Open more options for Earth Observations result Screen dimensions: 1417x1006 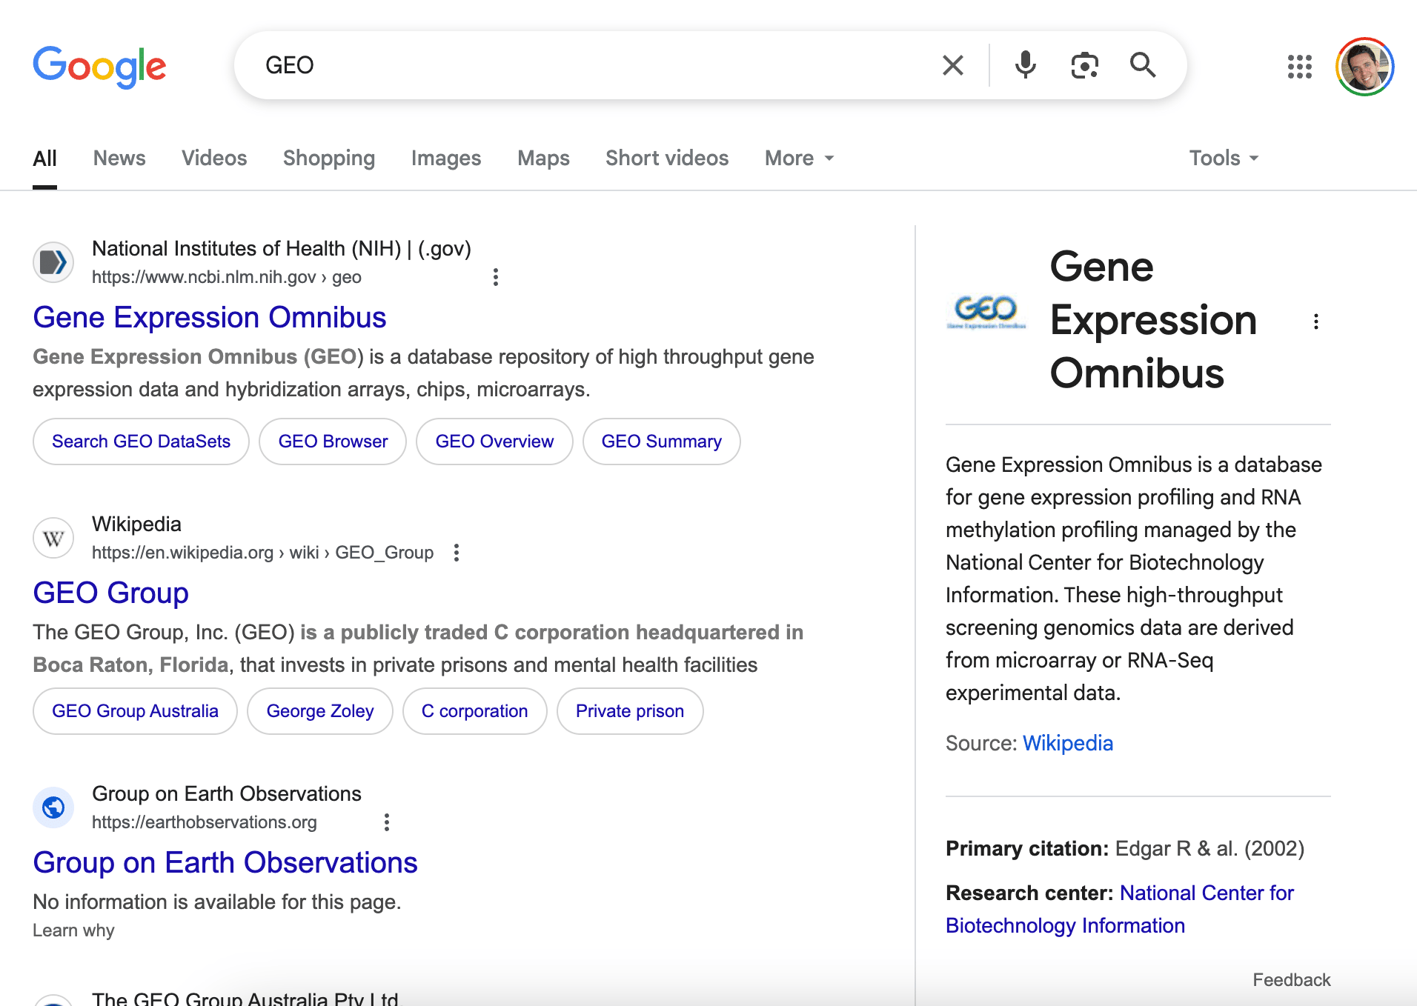[387, 822]
